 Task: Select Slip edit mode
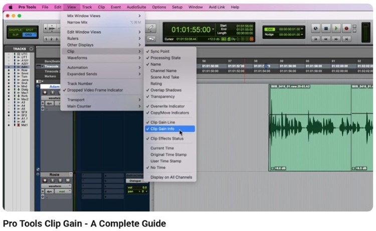[16, 34]
